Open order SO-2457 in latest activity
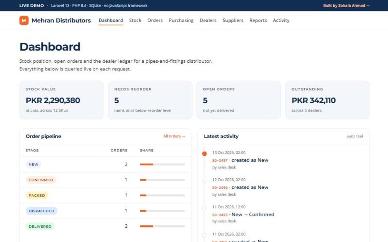 coord(220,161)
